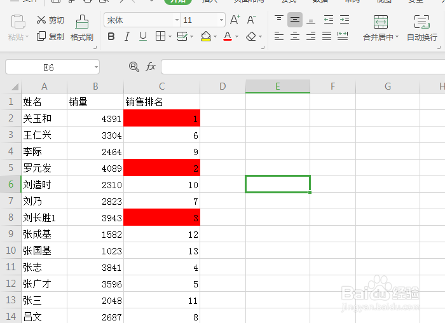Select column G header
The height and width of the screenshot is (323, 445).
pos(388,86)
